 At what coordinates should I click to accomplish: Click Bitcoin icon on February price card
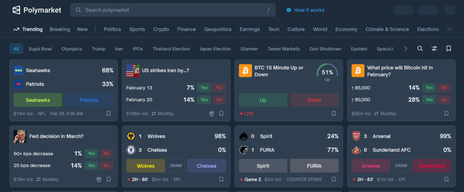coord(358,71)
